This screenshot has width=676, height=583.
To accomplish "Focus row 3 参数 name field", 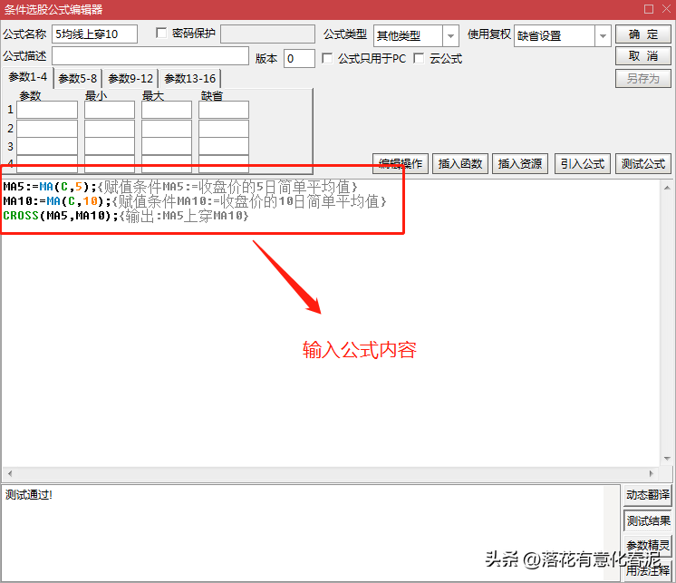I will click(x=47, y=146).
